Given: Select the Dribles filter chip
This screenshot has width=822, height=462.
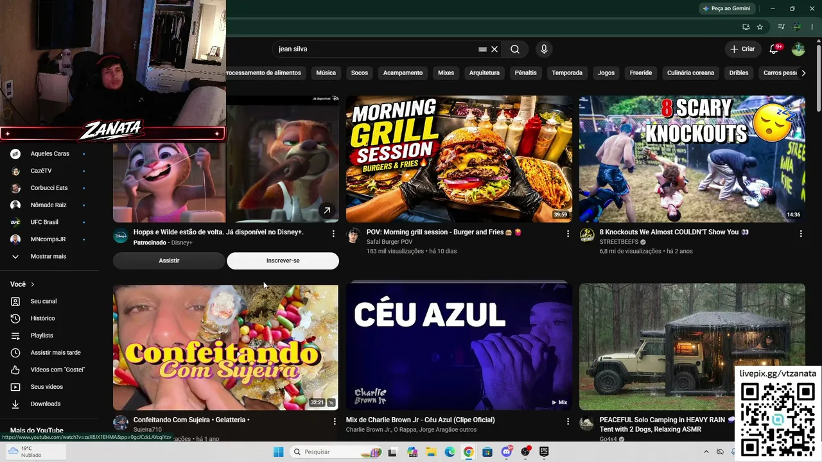Looking at the screenshot, I should (x=739, y=73).
